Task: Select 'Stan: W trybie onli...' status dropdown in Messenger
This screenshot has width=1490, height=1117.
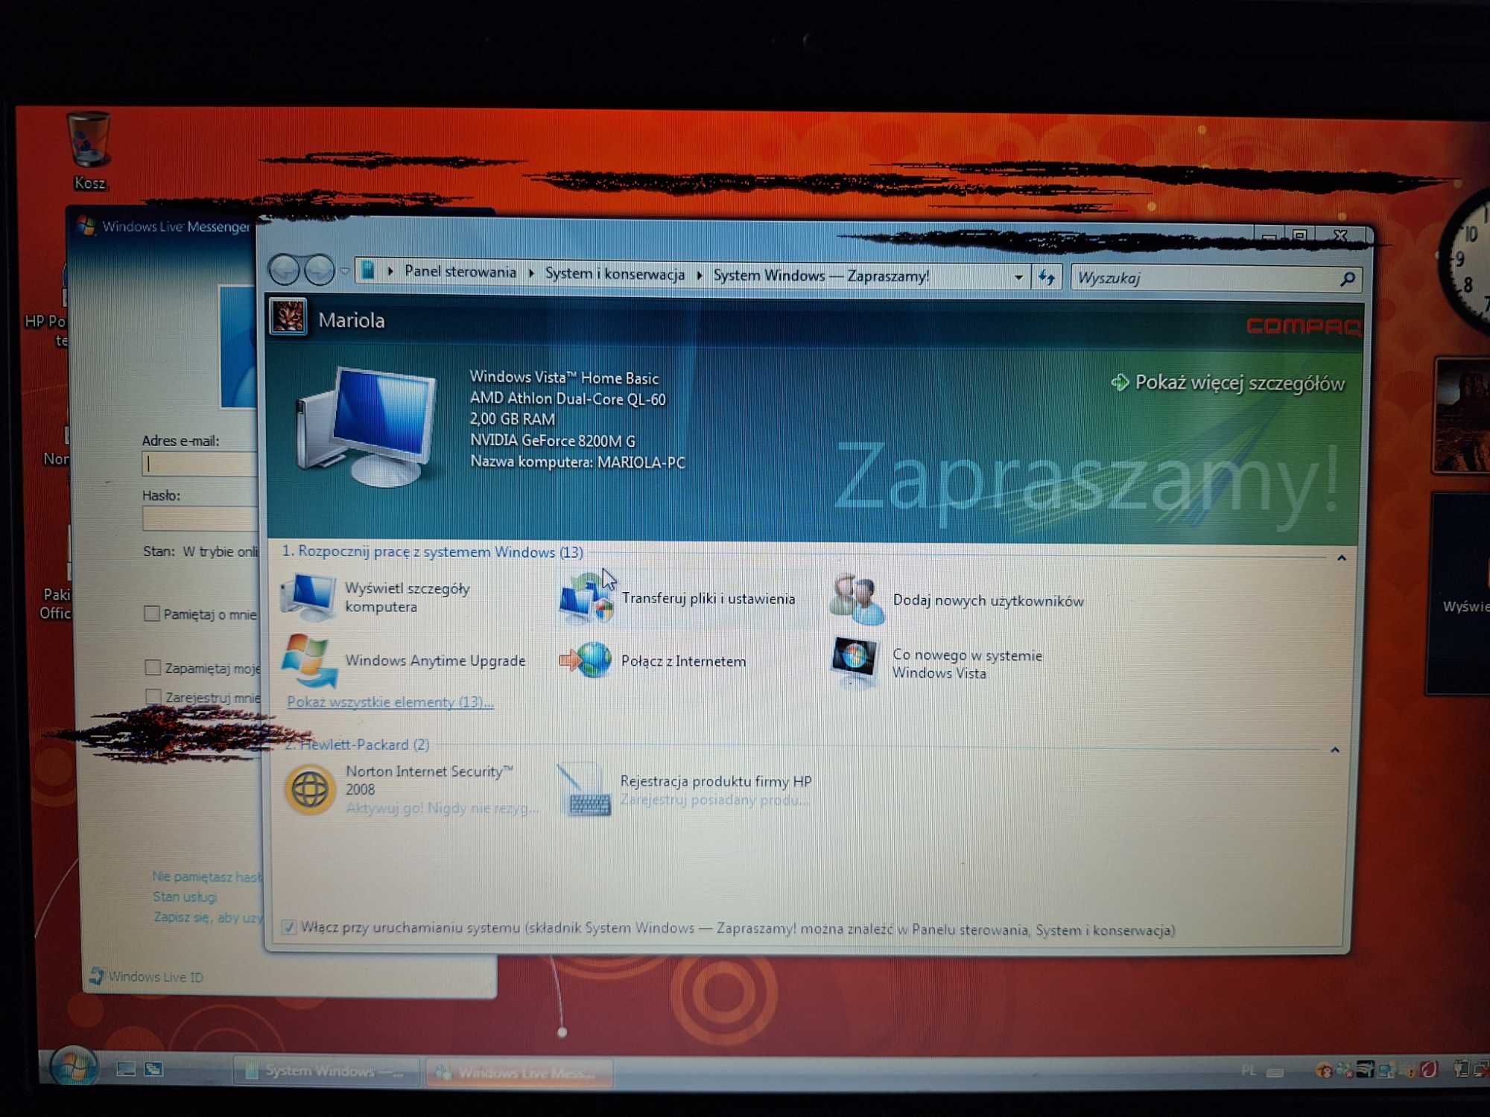Action: (200, 551)
